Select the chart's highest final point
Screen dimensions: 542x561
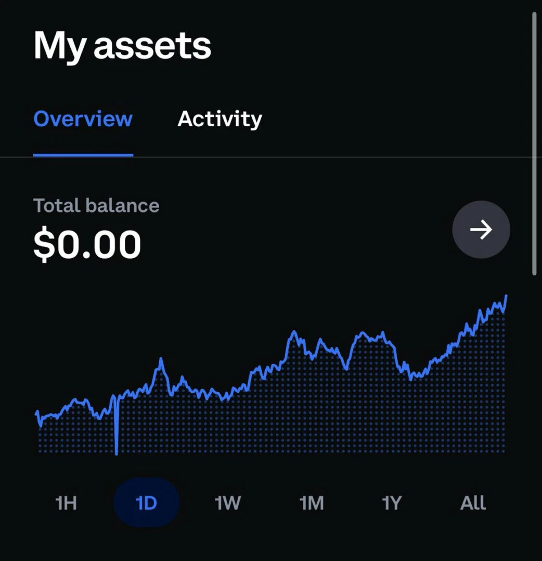coord(506,296)
